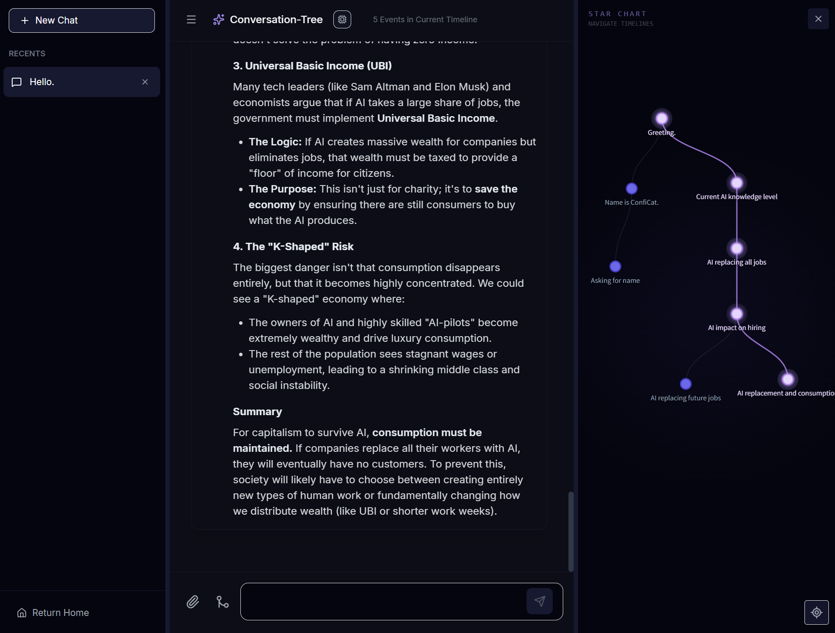Image resolution: width=835 pixels, height=633 pixels.
Task: Click the paperclip attach file icon
Action: (193, 602)
